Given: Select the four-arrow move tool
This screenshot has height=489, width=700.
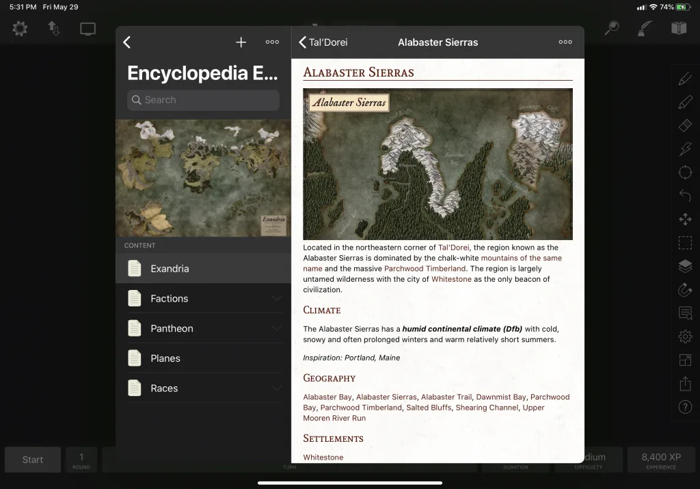Looking at the screenshot, I should 685,220.
